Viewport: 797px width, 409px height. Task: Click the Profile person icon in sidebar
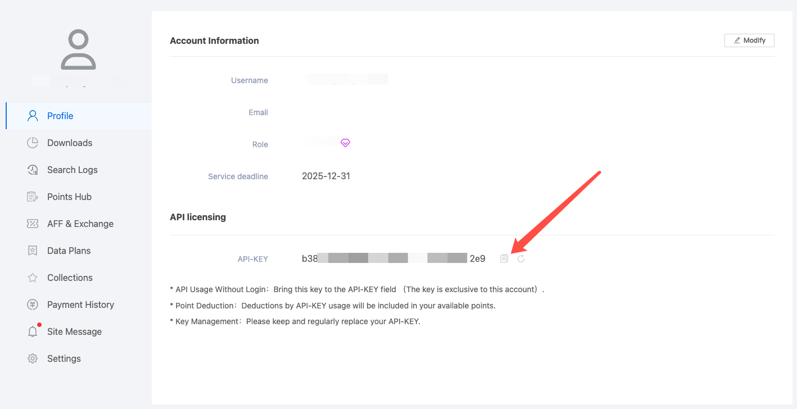(x=33, y=116)
